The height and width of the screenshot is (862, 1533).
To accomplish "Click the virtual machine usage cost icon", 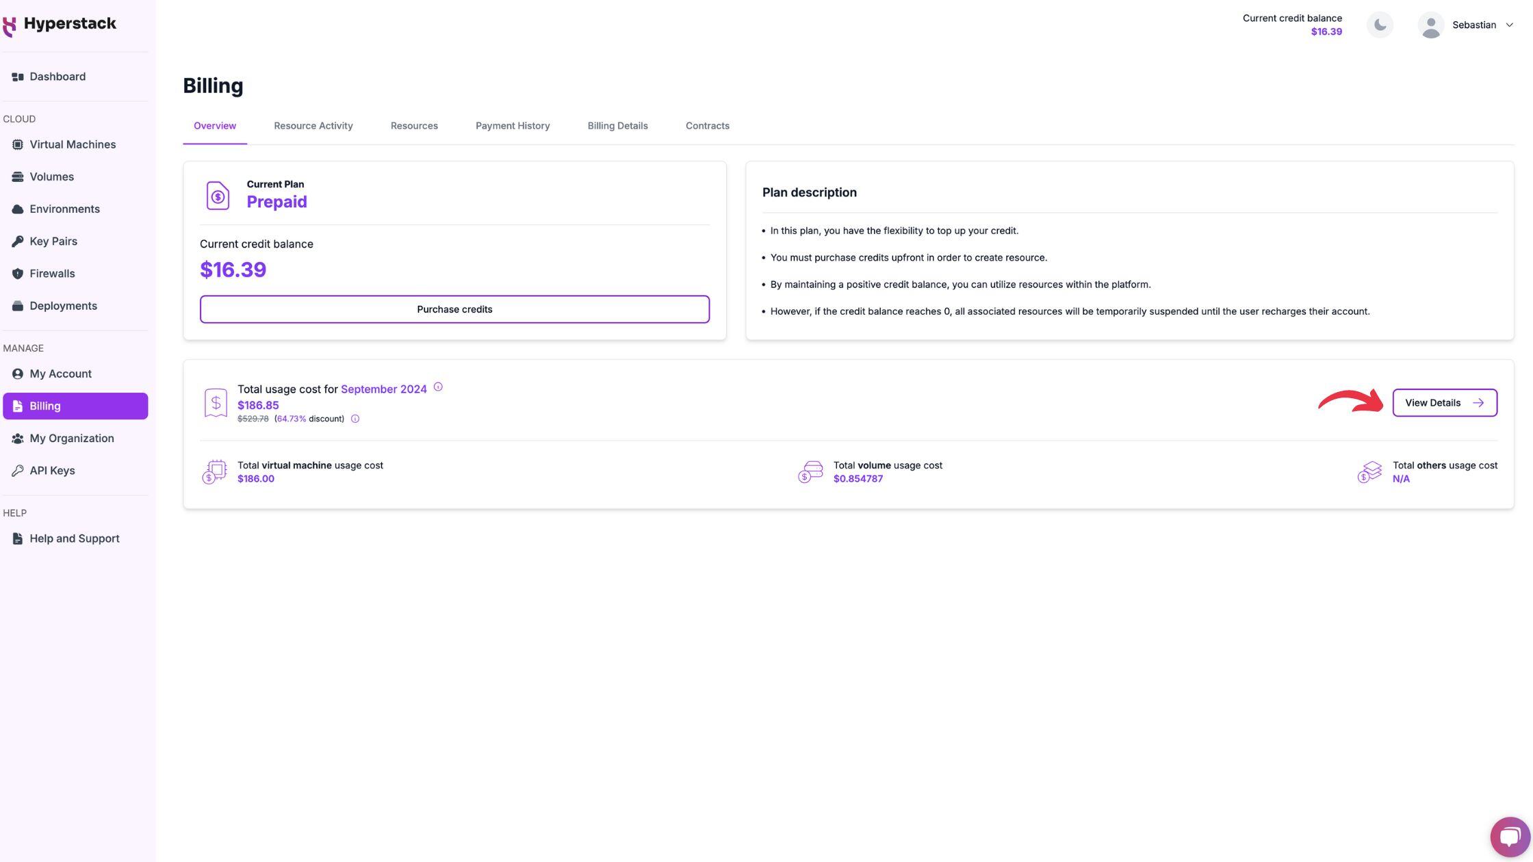I will click(214, 472).
